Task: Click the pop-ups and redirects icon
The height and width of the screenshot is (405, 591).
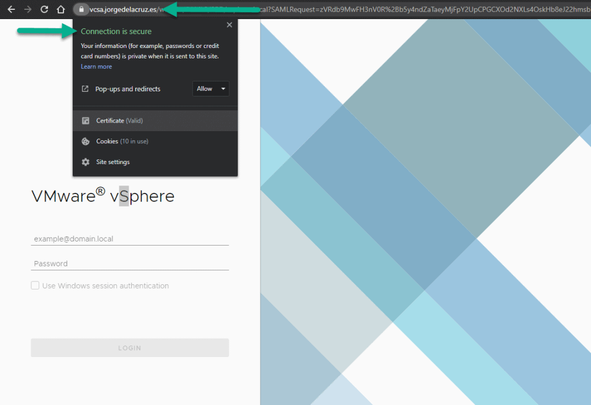Action: pos(85,89)
